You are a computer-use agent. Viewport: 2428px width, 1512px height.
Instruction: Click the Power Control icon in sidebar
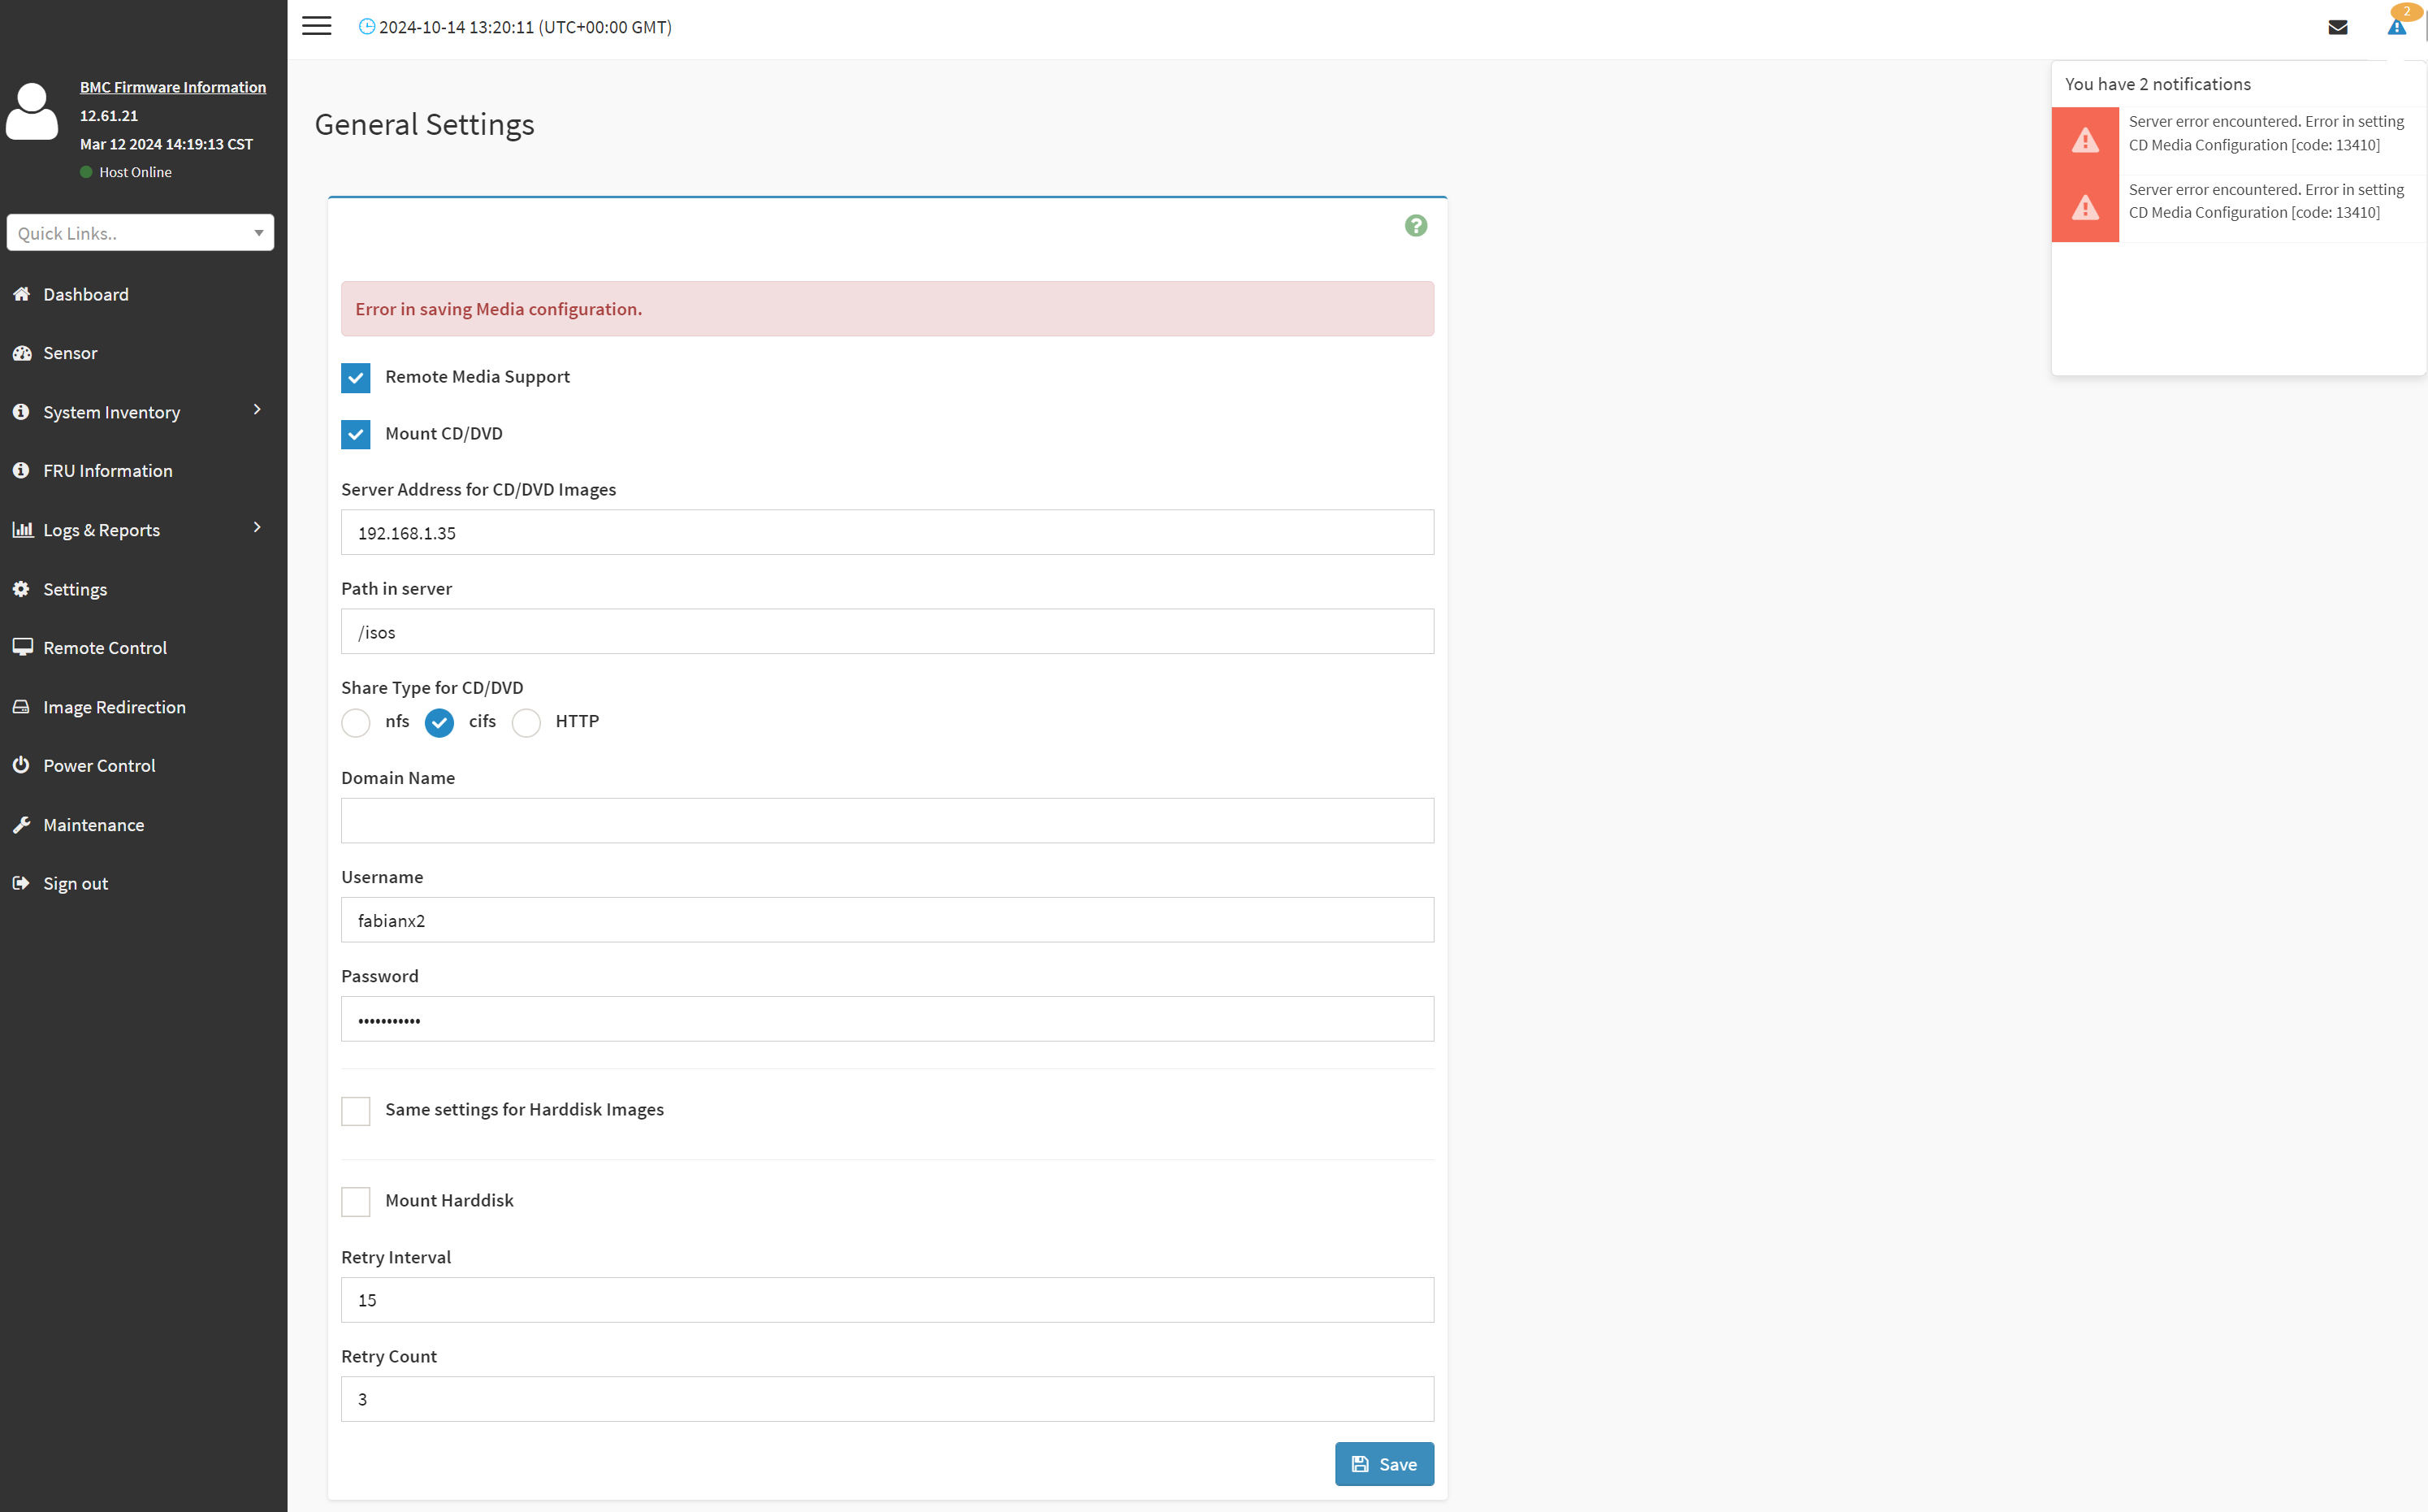click(x=22, y=765)
